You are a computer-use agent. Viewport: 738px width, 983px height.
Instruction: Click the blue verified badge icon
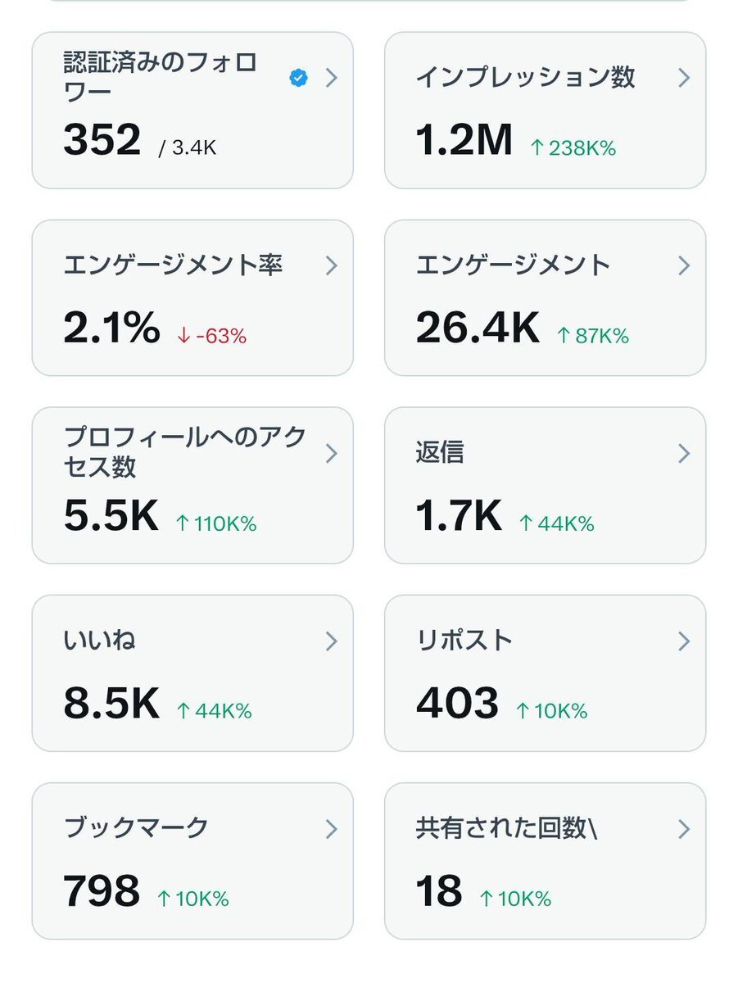coord(299,79)
